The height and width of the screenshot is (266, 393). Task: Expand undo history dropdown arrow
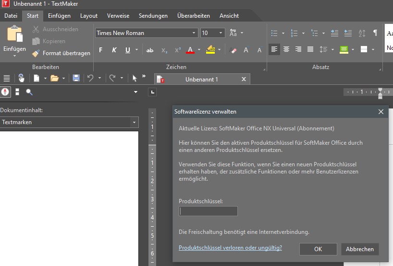99,78
